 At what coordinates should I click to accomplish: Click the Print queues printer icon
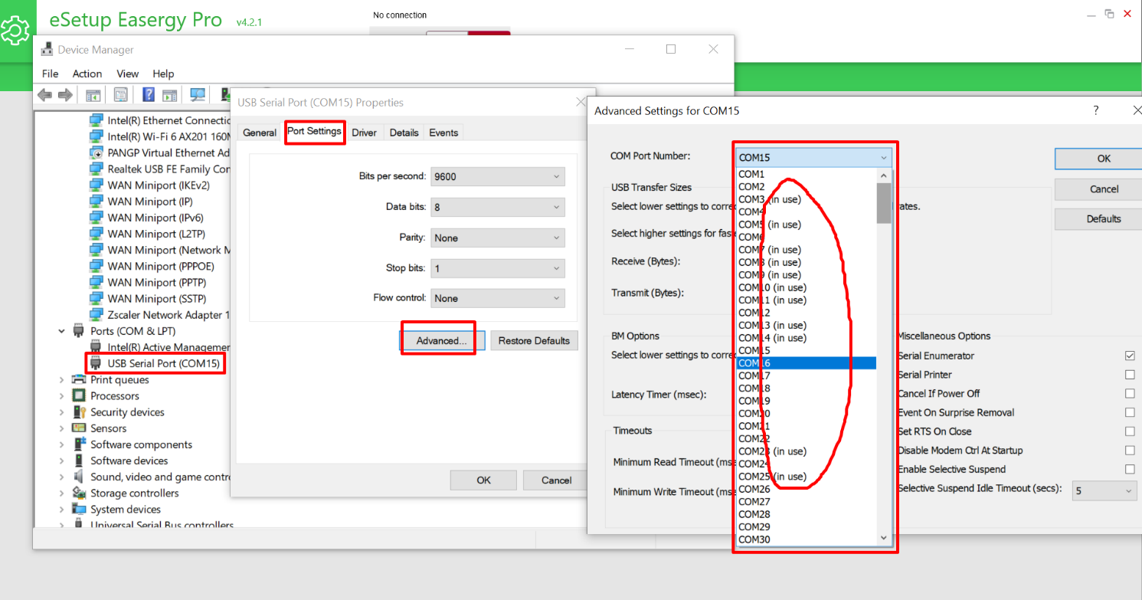[x=78, y=379]
